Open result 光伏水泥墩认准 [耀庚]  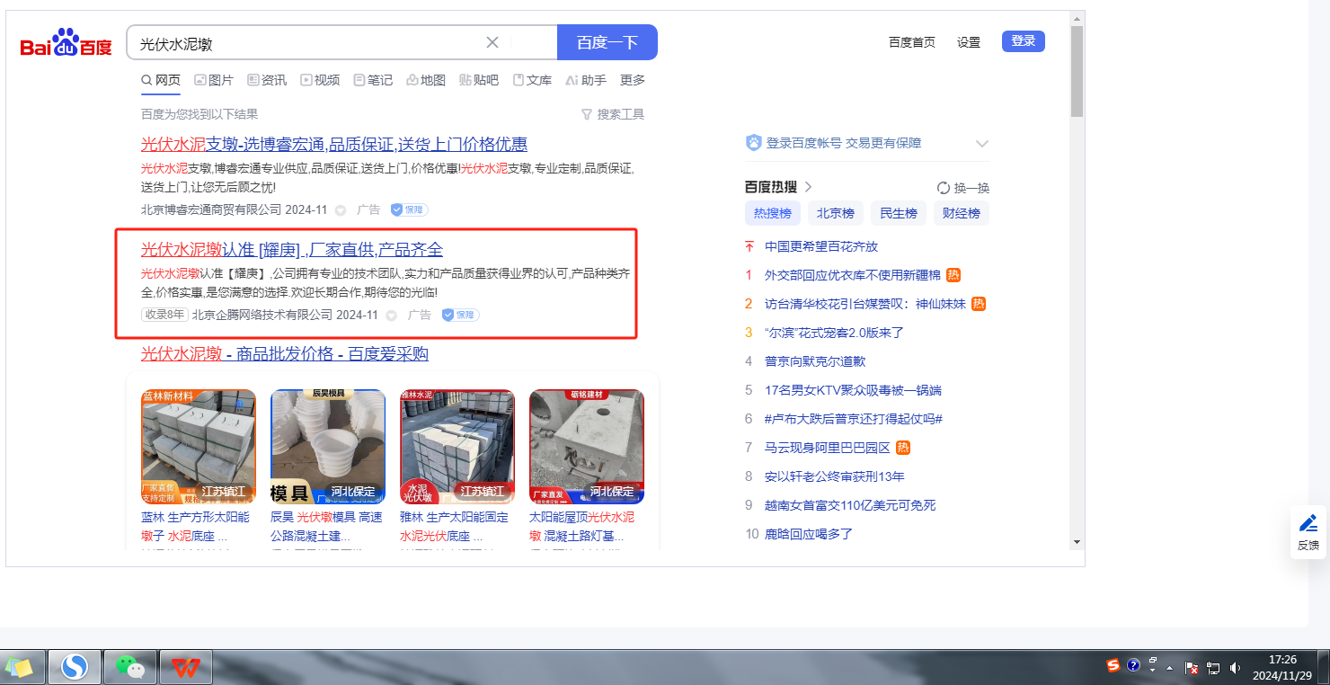(292, 249)
